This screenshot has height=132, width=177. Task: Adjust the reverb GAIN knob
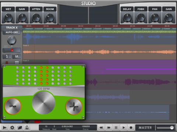tap(22, 18)
